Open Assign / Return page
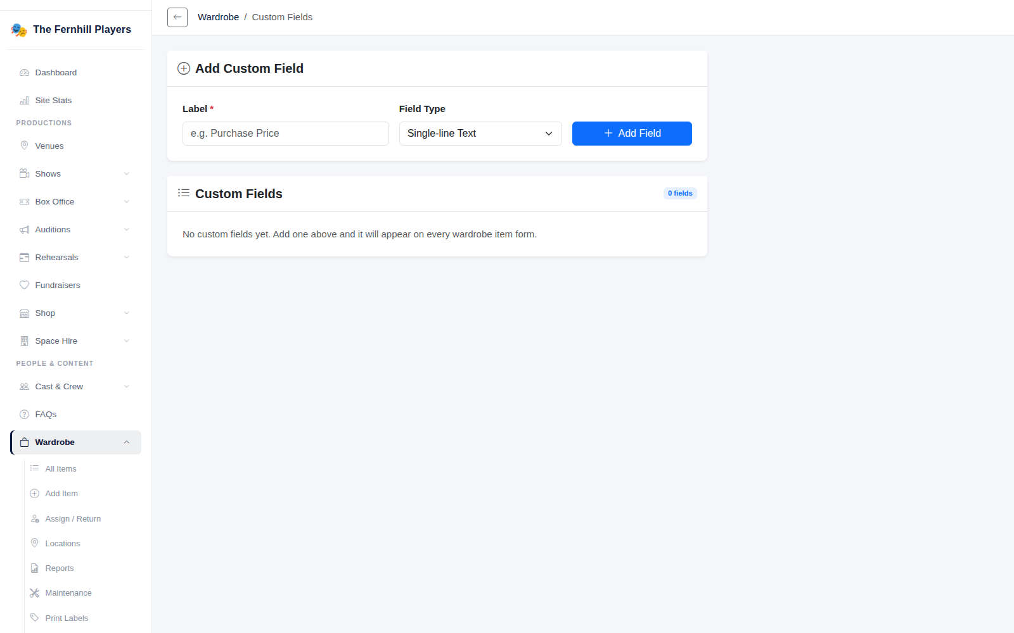 [x=83, y=519]
